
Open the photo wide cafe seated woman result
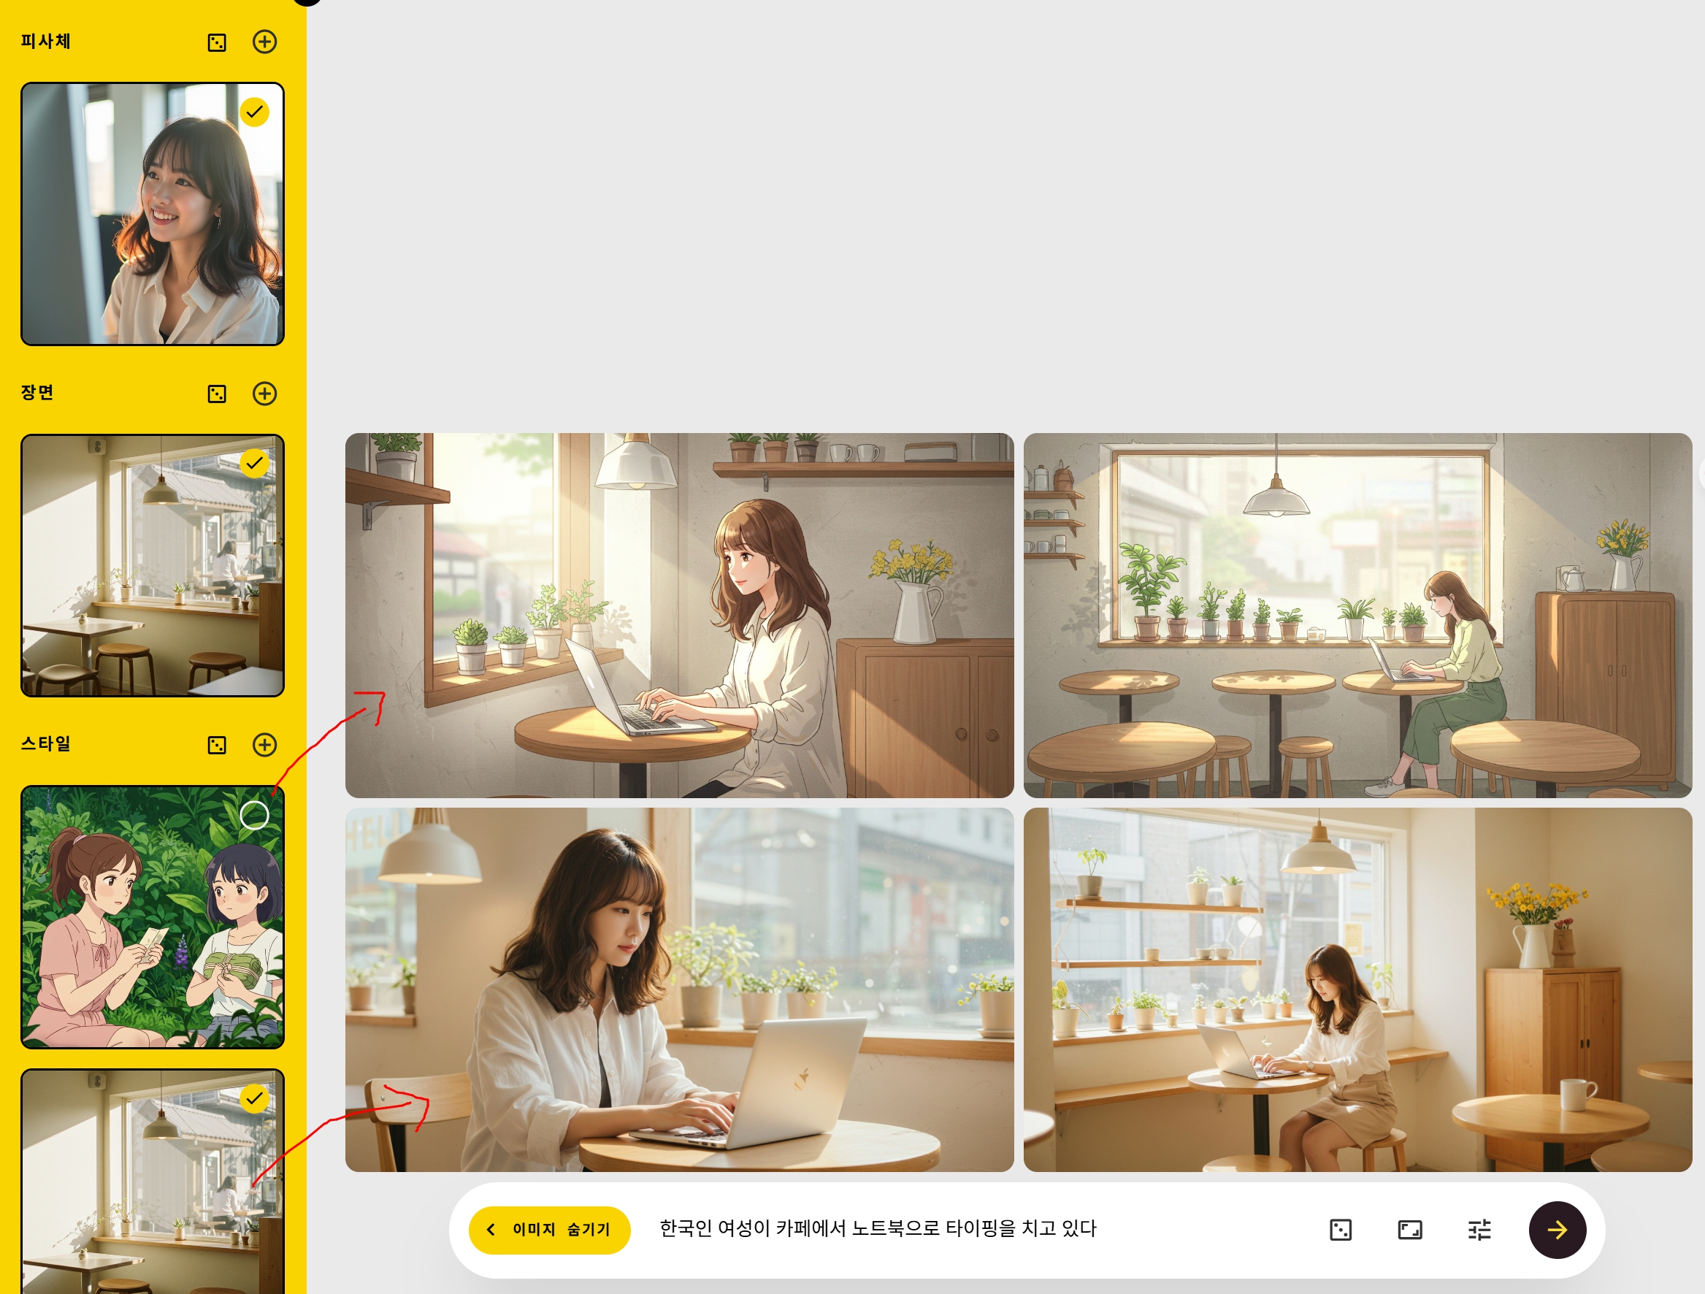(1357, 989)
